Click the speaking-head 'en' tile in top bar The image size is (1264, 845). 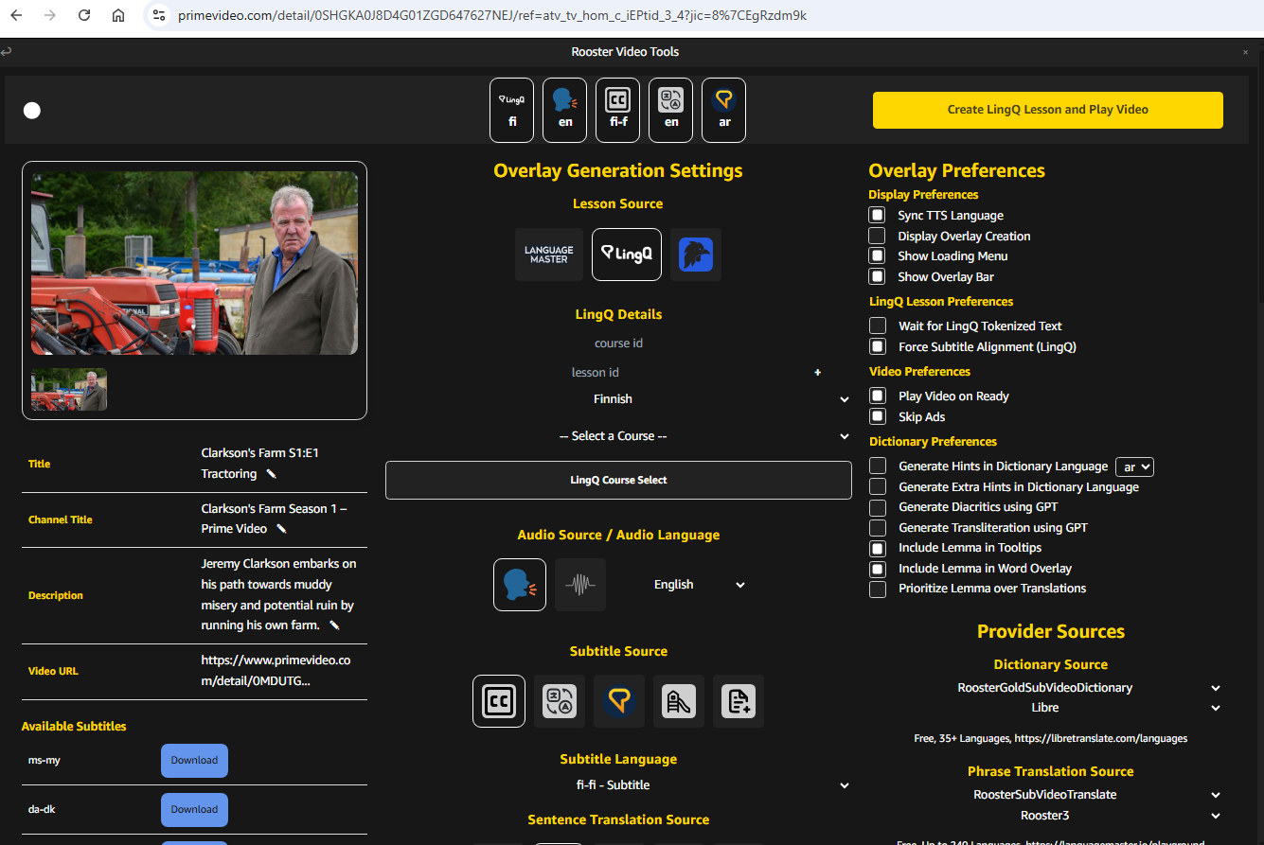[x=565, y=110]
